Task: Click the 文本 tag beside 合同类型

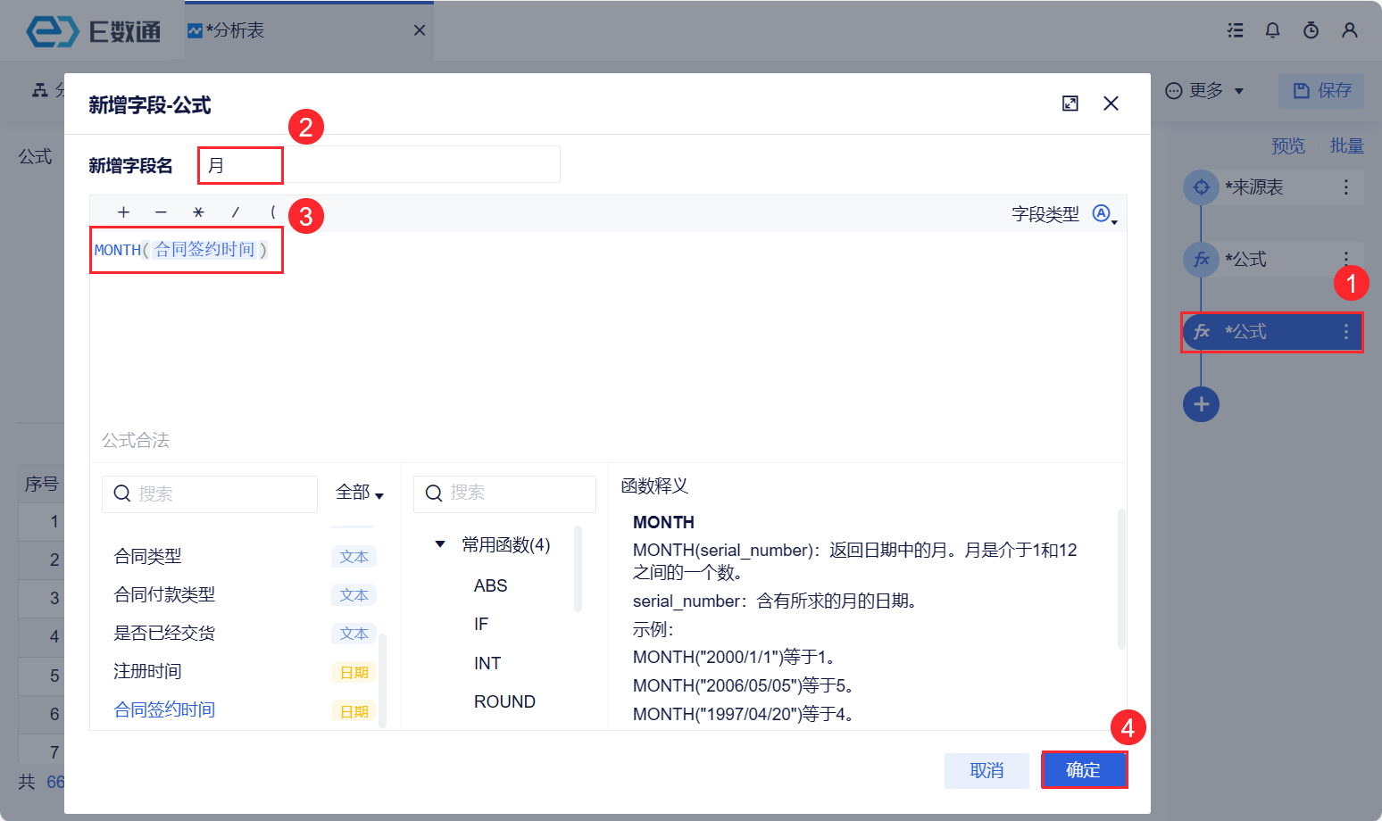Action: (354, 557)
